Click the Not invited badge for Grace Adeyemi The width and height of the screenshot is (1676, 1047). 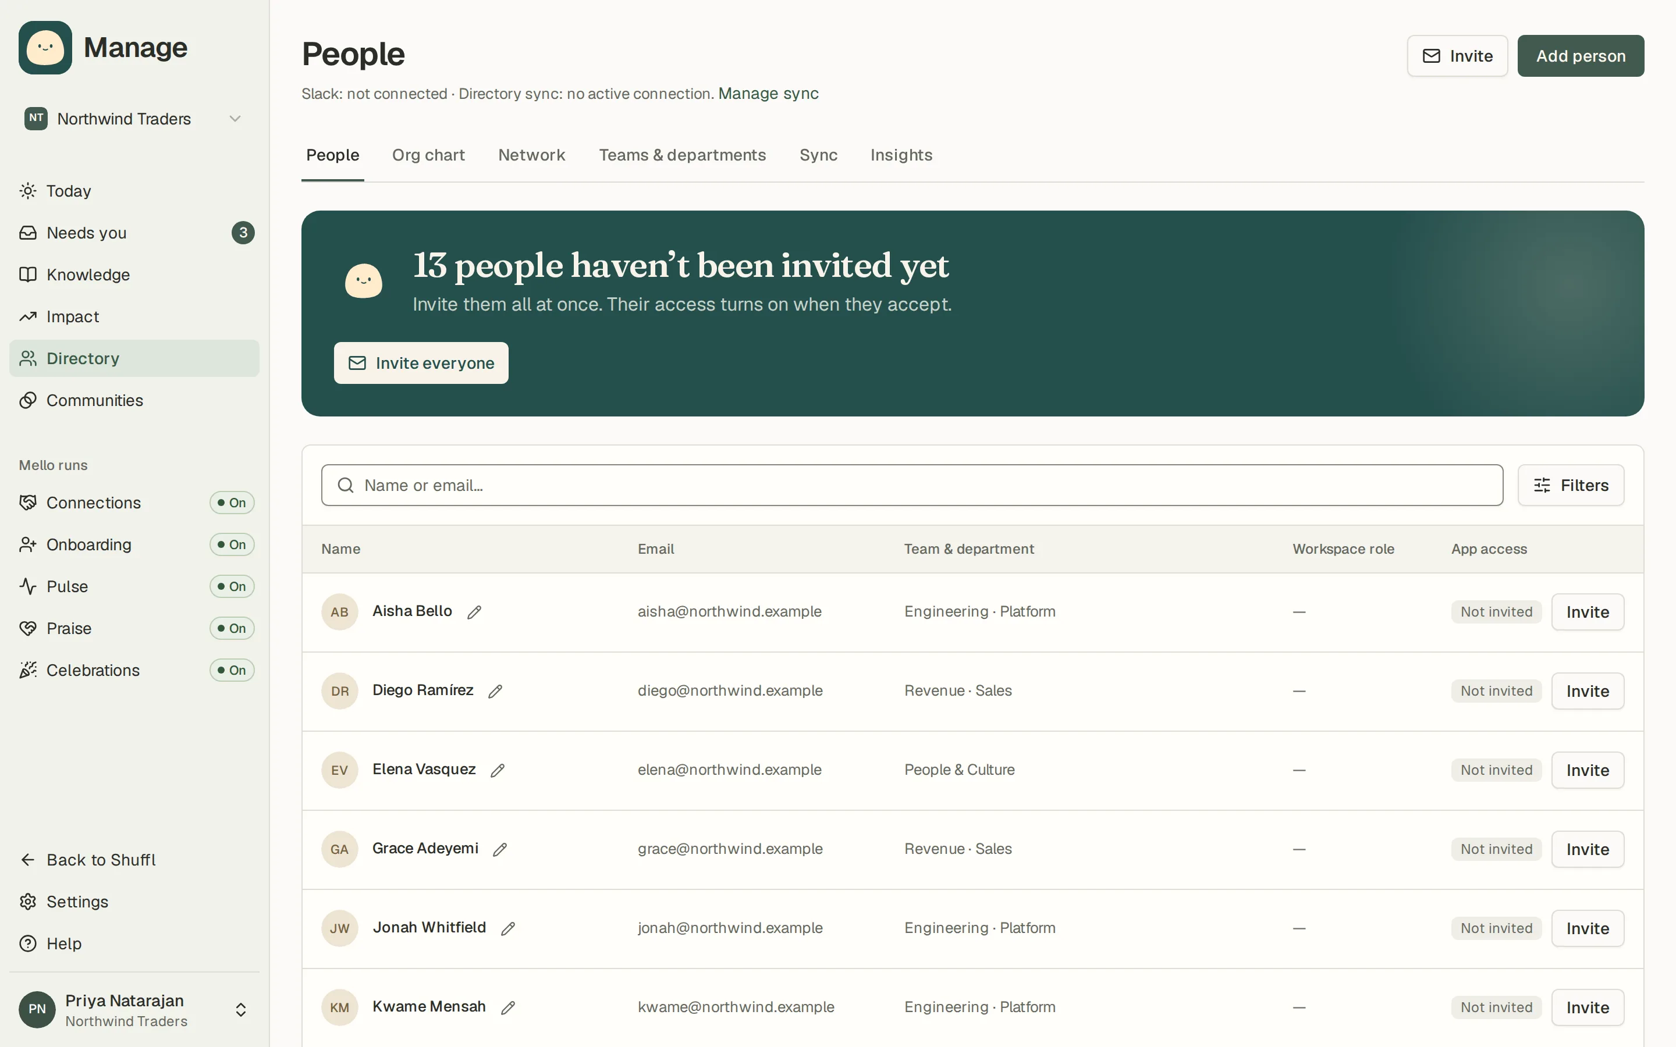click(1496, 849)
